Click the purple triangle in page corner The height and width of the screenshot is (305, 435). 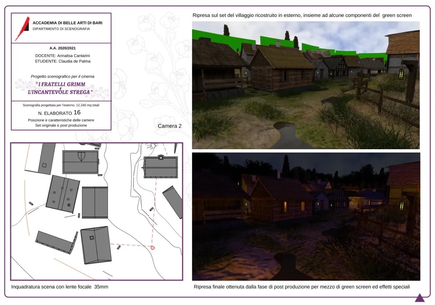coord(419,298)
